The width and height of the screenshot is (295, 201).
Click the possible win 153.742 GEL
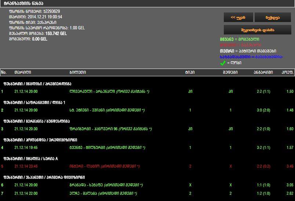click(x=56, y=34)
